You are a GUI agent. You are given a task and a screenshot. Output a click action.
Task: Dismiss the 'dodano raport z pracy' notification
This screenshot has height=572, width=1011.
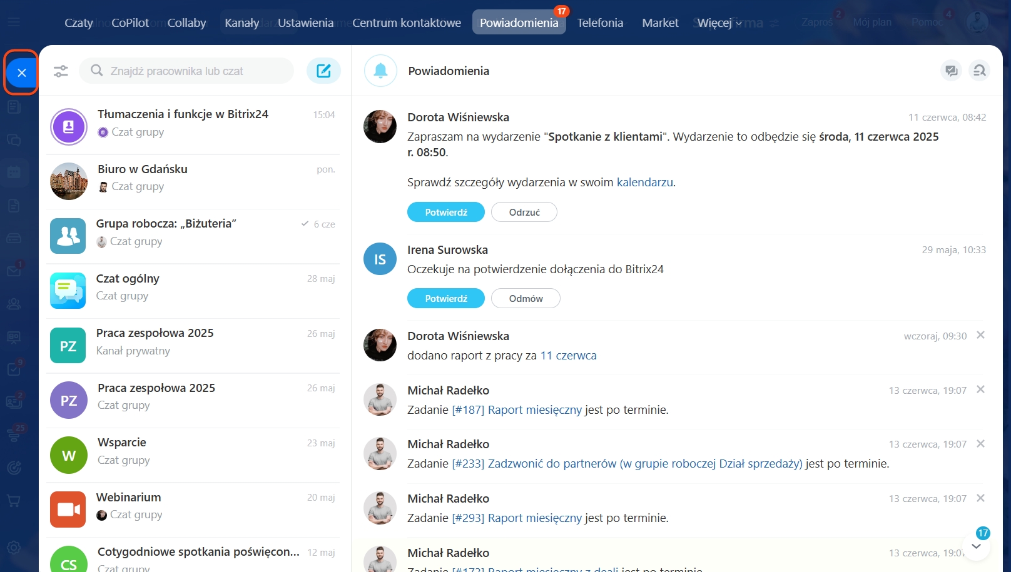[980, 335]
